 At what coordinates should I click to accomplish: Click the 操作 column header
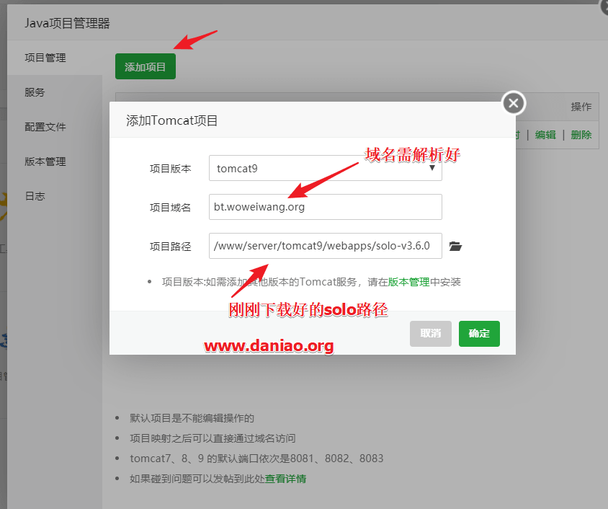coord(581,107)
